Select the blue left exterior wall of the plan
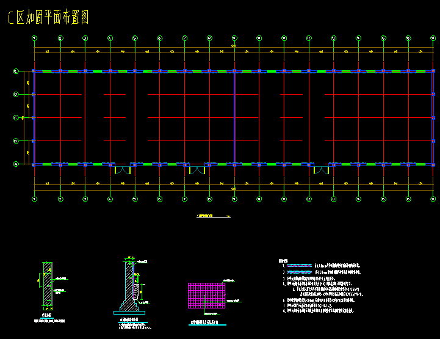This screenshot has height=339, width=440. [34, 118]
